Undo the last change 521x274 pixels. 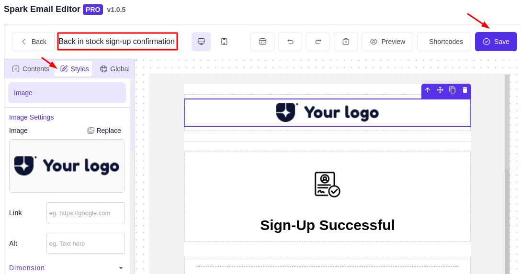pos(290,42)
